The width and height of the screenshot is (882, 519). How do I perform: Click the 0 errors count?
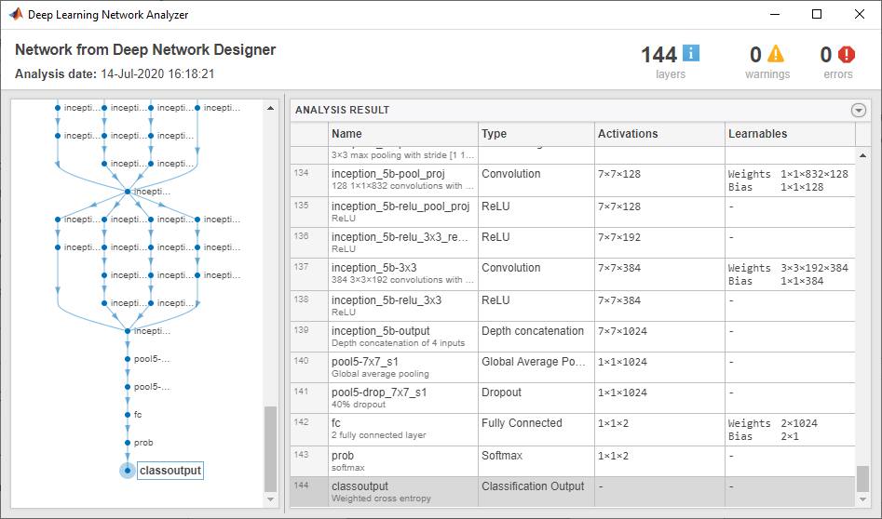pyautogui.click(x=826, y=55)
